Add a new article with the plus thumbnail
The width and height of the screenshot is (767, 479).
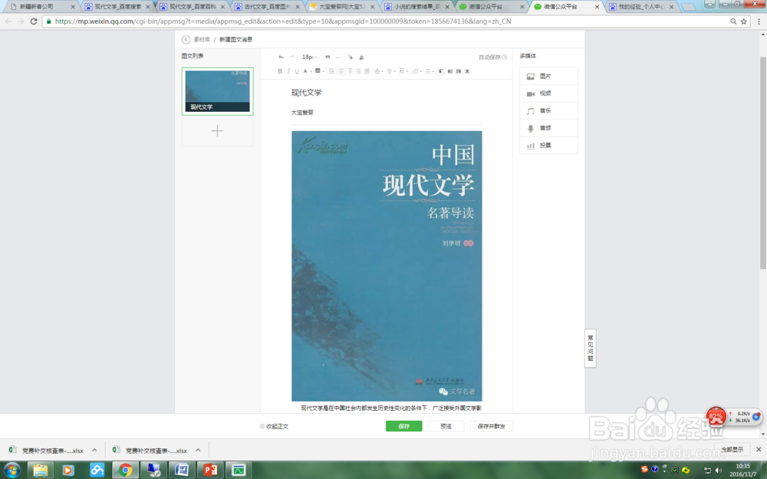point(217,130)
